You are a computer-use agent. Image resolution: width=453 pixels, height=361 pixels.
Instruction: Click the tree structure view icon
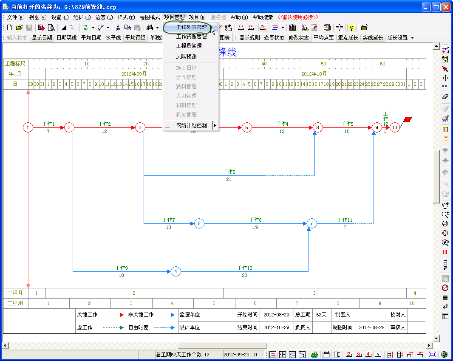click(302, 355)
